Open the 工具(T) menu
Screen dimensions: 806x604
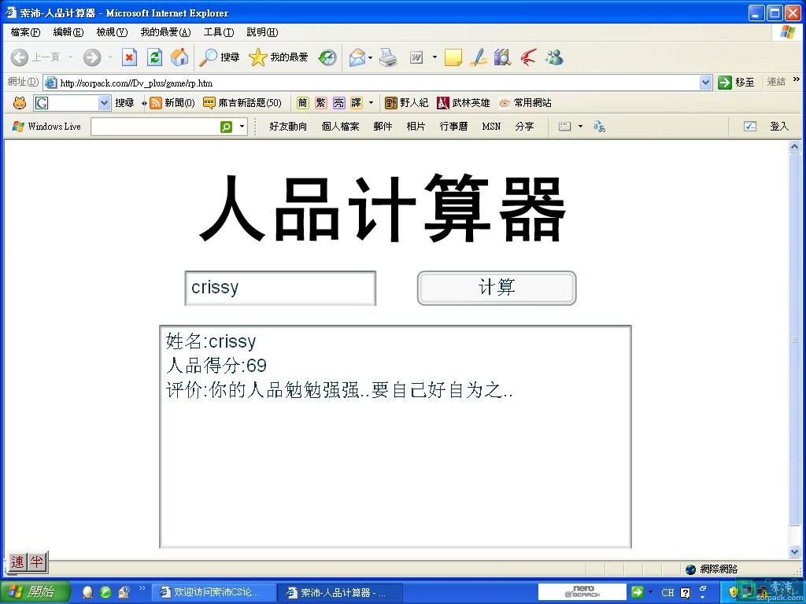pyautogui.click(x=218, y=32)
